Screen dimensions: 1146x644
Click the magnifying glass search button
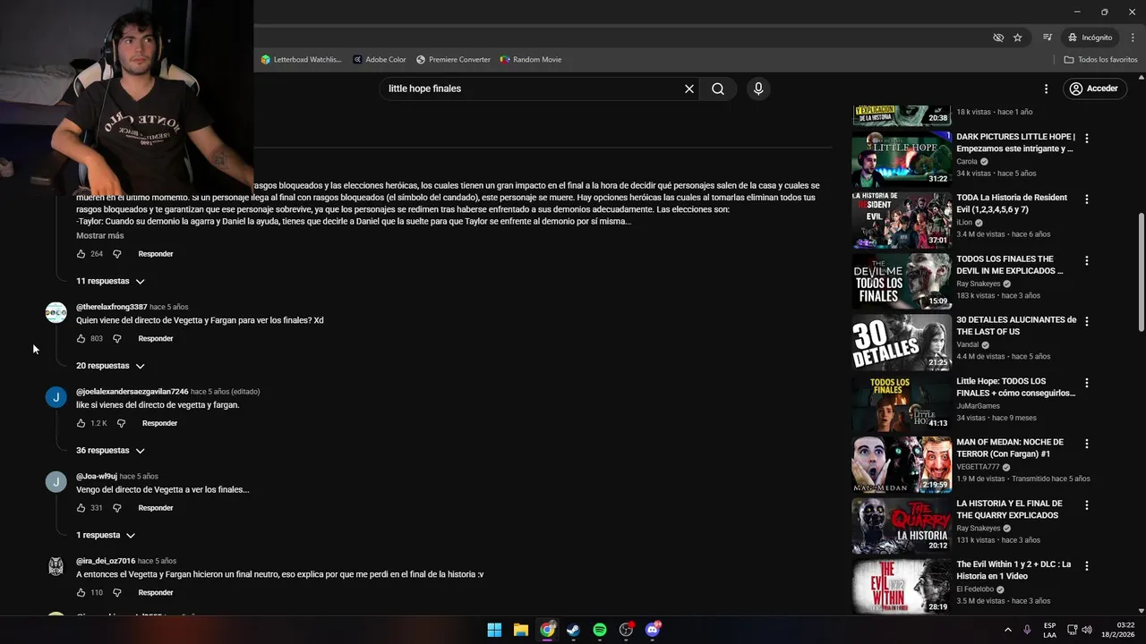718,89
